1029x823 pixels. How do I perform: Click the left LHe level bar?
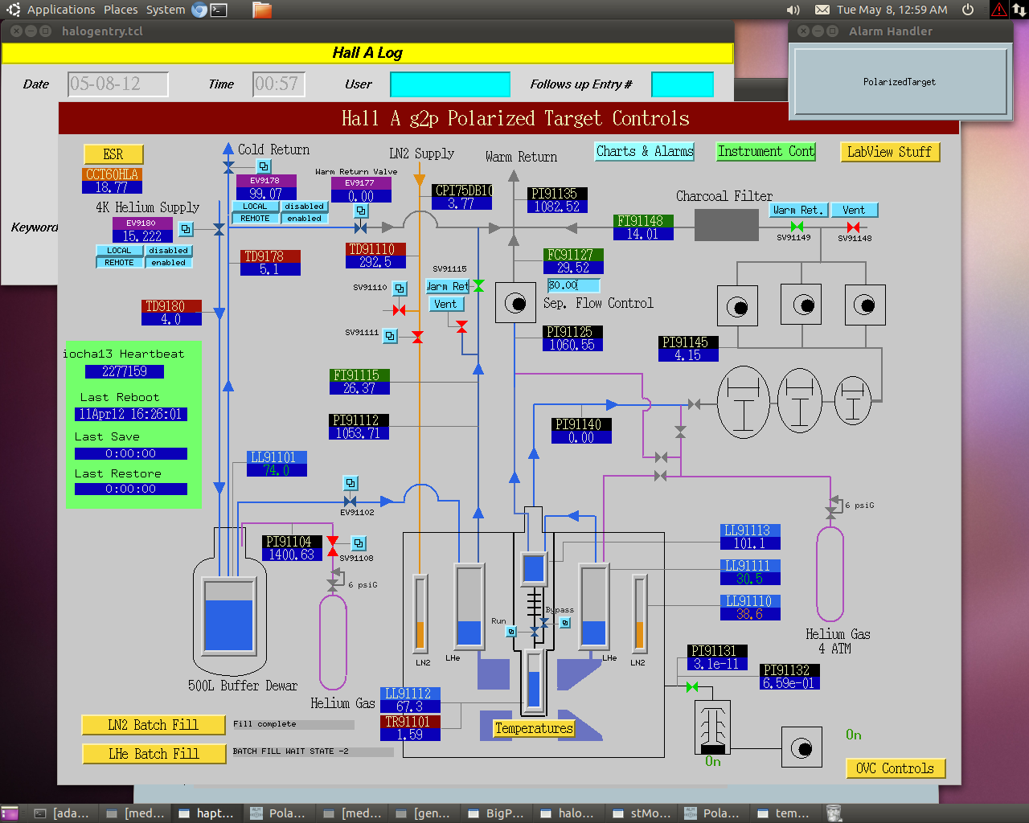coord(469,606)
